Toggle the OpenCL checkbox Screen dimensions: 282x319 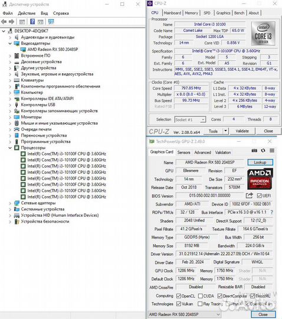179,296
